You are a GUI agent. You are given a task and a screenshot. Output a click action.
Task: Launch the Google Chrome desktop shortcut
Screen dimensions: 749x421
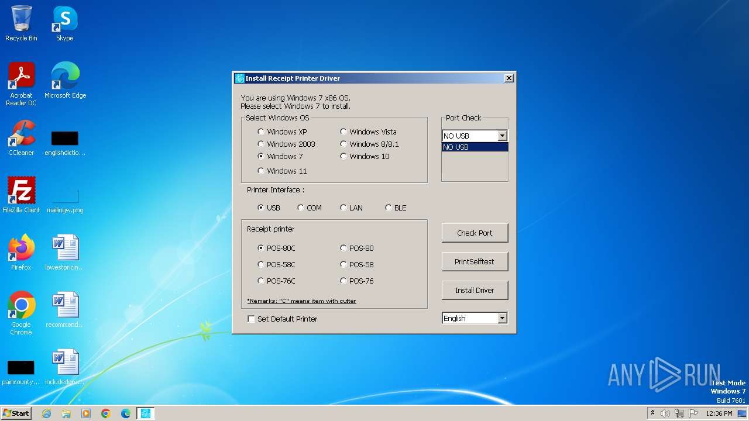click(x=21, y=313)
